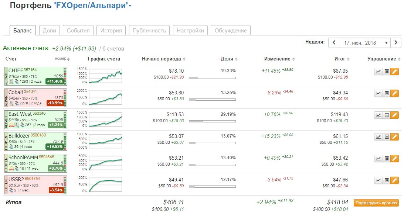This screenshot has height=215, width=404.
Task: Click the orange edit pencil for USSR2
Action: pyautogui.click(x=395, y=180)
